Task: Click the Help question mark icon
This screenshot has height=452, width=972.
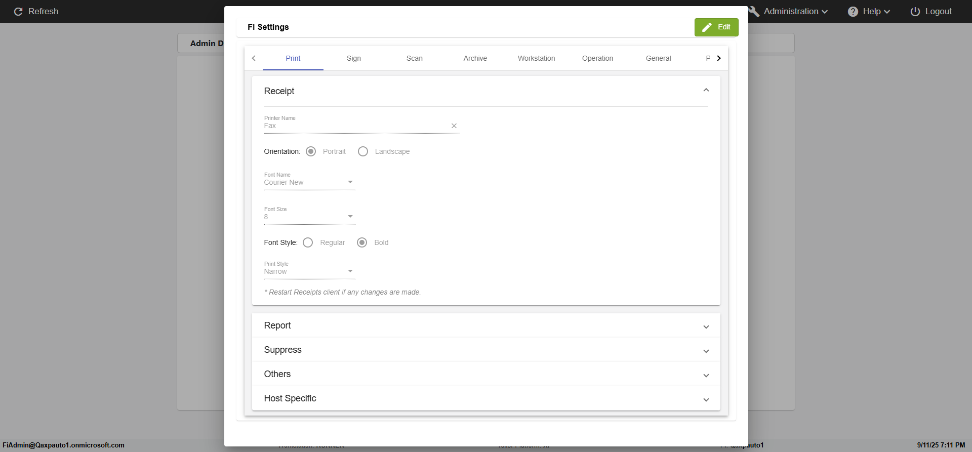Action: [x=853, y=11]
